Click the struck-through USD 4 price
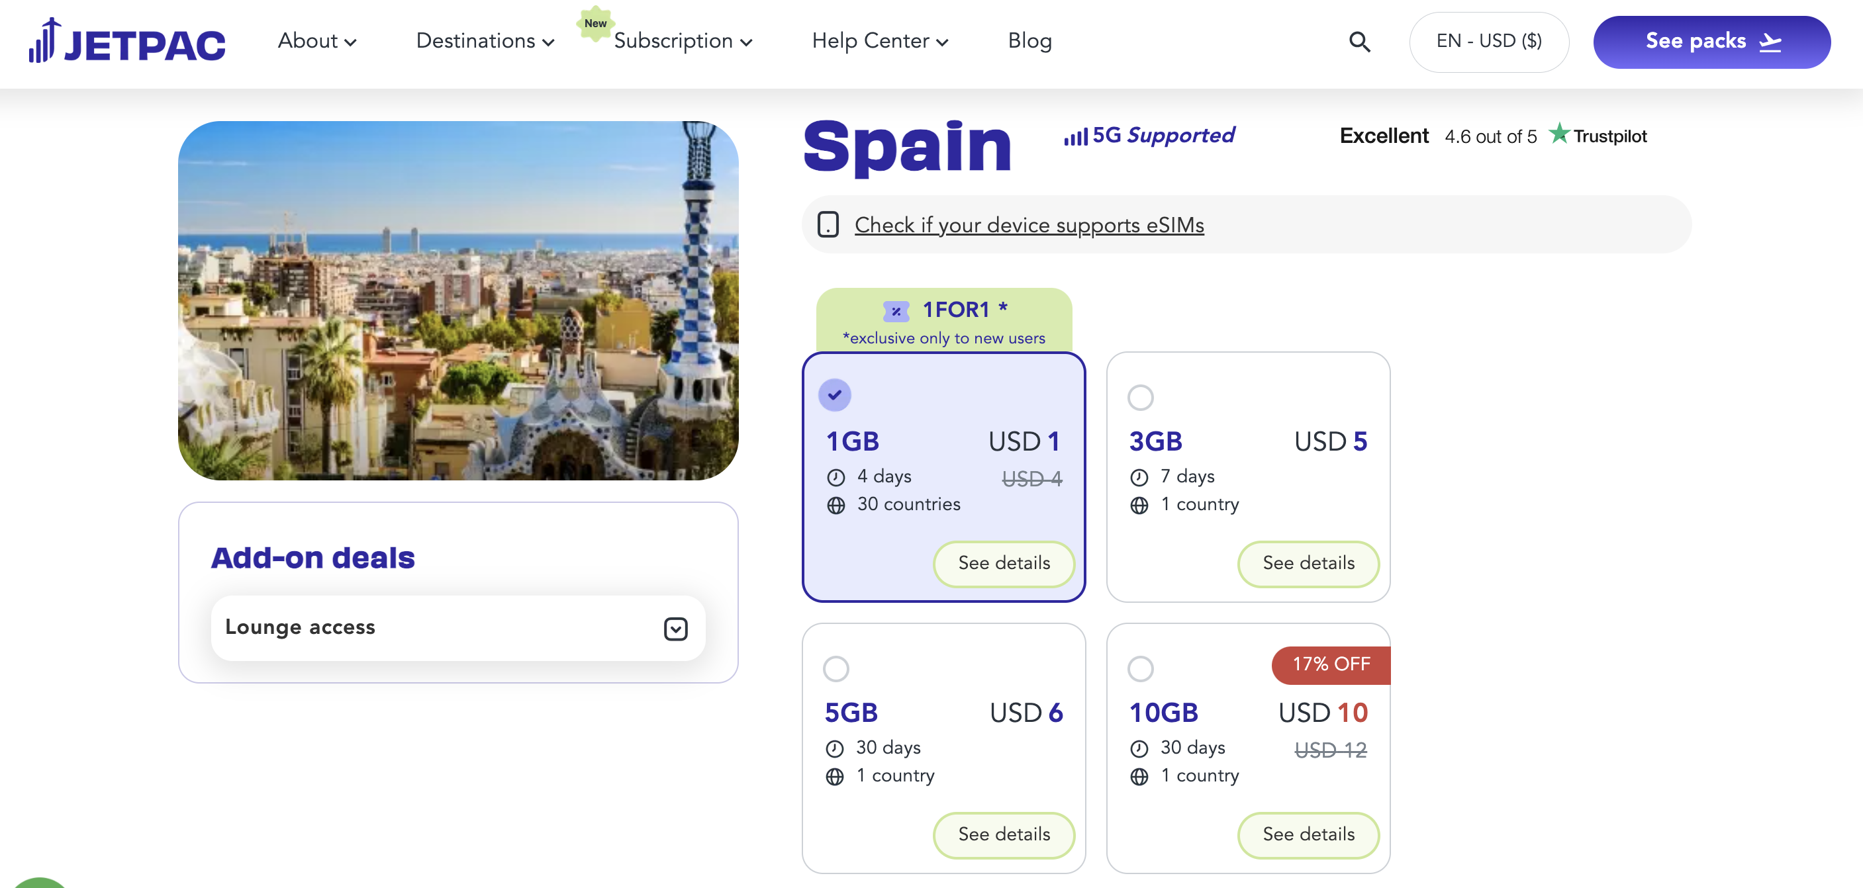Image resolution: width=1863 pixels, height=888 pixels. (x=1031, y=478)
